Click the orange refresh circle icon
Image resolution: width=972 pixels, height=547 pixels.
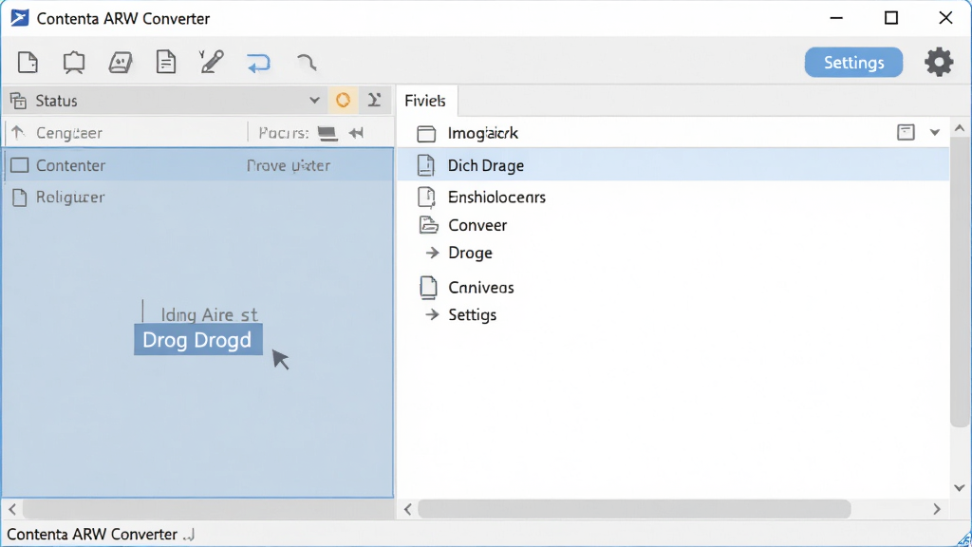(343, 100)
